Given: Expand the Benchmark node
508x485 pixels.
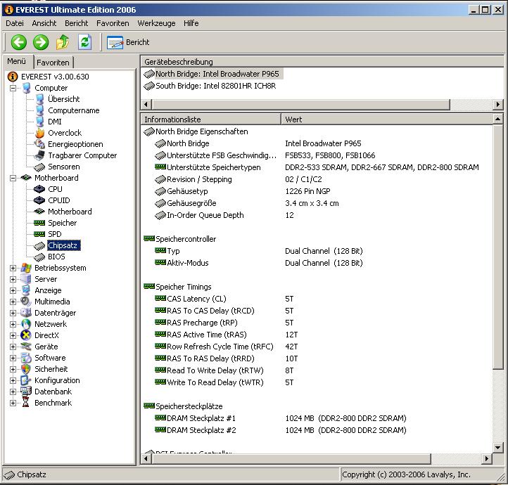Looking at the screenshot, I should click(x=13, y=403).
